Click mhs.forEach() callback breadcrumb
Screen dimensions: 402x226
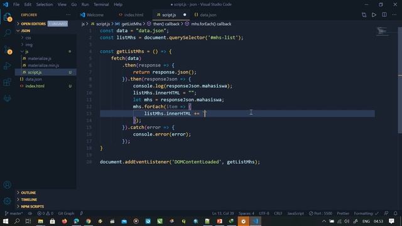point(211,24)
